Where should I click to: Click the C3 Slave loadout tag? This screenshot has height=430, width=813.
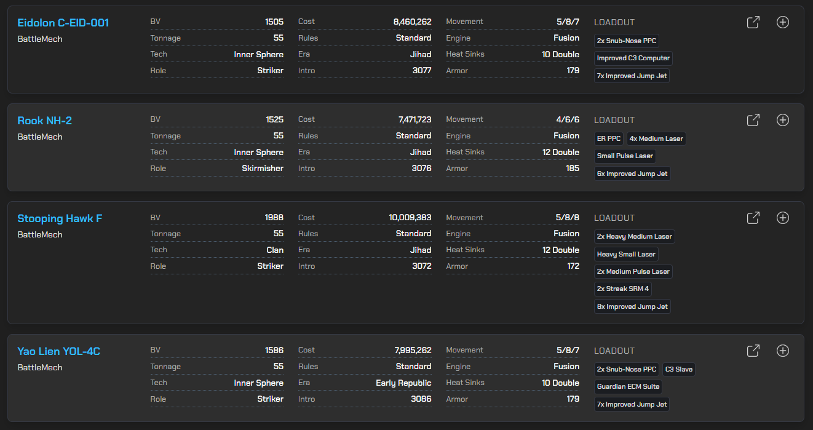point(679,369)
